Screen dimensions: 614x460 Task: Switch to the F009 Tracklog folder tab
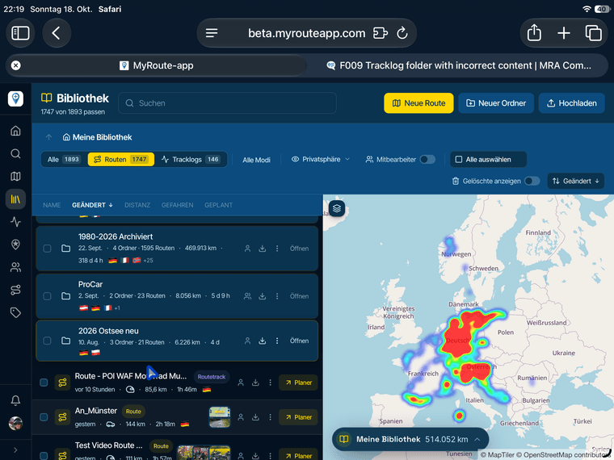click(458, 65)
